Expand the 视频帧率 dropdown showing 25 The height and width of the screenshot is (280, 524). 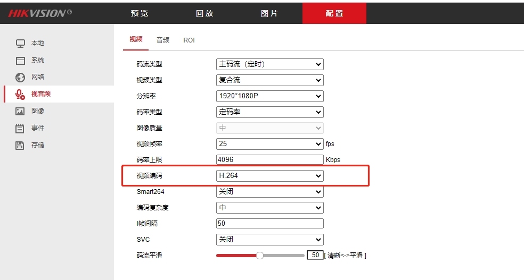[269, 144]
